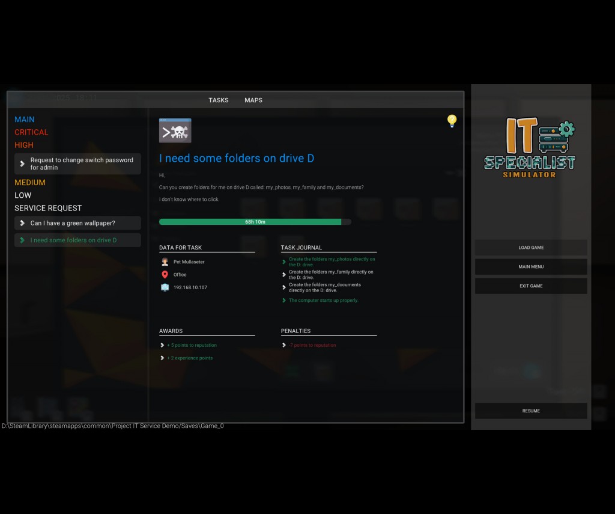Select the 'Can I have a green wallpaper?' task
The image size is (615, 514).
tap(77, 223)
